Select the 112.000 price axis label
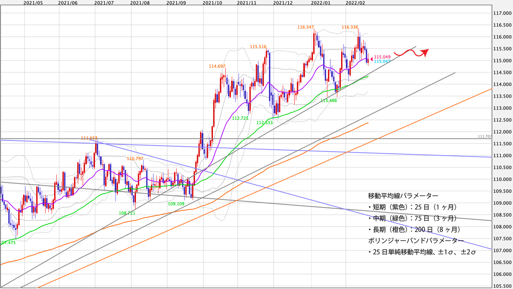Image resolution: width=513 pixels, height=289 pixels. pos(502,132)
